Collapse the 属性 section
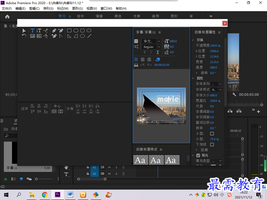The height and width of the screenshot is (200, 267). coord(193,78)
